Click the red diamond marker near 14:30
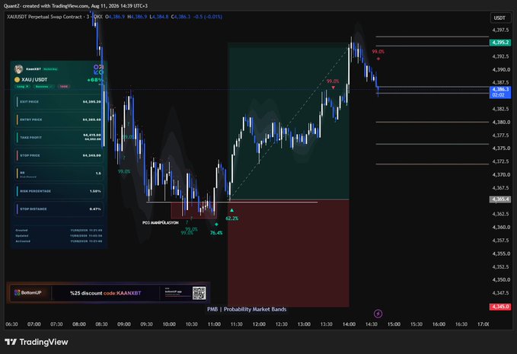 click(x=378, y=59)
